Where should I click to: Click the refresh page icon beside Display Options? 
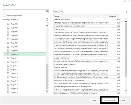coord(47,19)
